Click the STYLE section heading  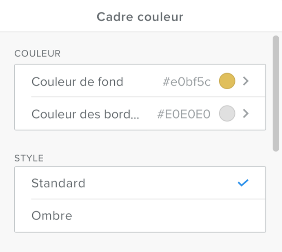click(29, 158)
